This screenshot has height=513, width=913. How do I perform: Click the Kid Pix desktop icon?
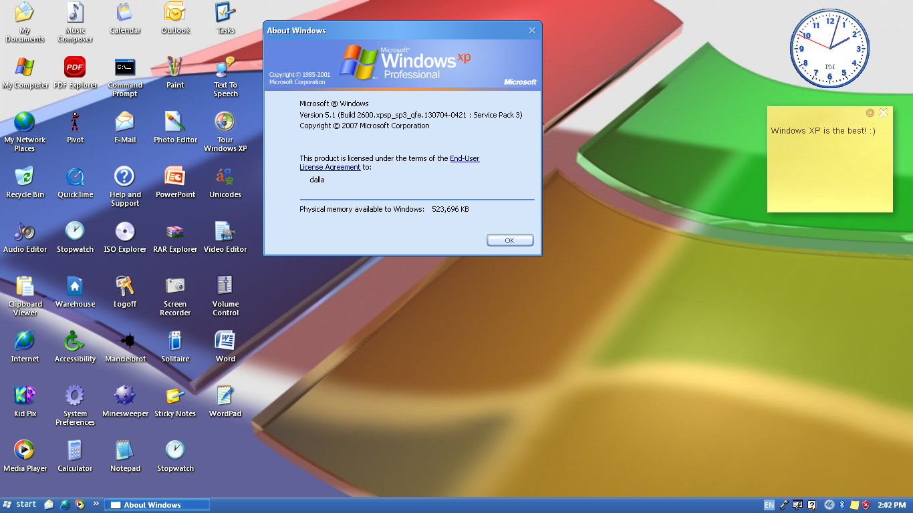[x=25, y=401]
